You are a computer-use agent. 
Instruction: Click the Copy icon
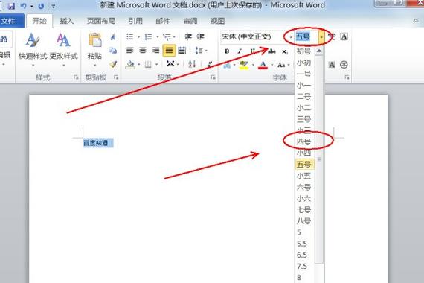(x=113, y=51)
